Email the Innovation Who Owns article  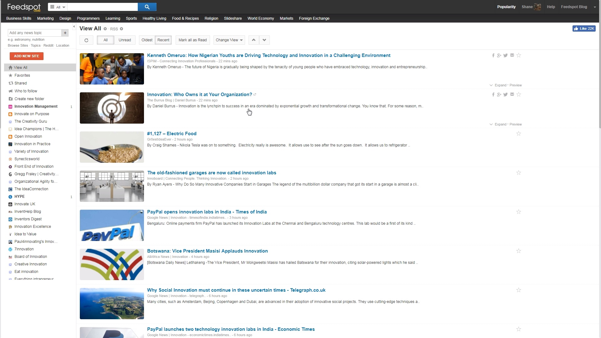[x=512, y=94]
